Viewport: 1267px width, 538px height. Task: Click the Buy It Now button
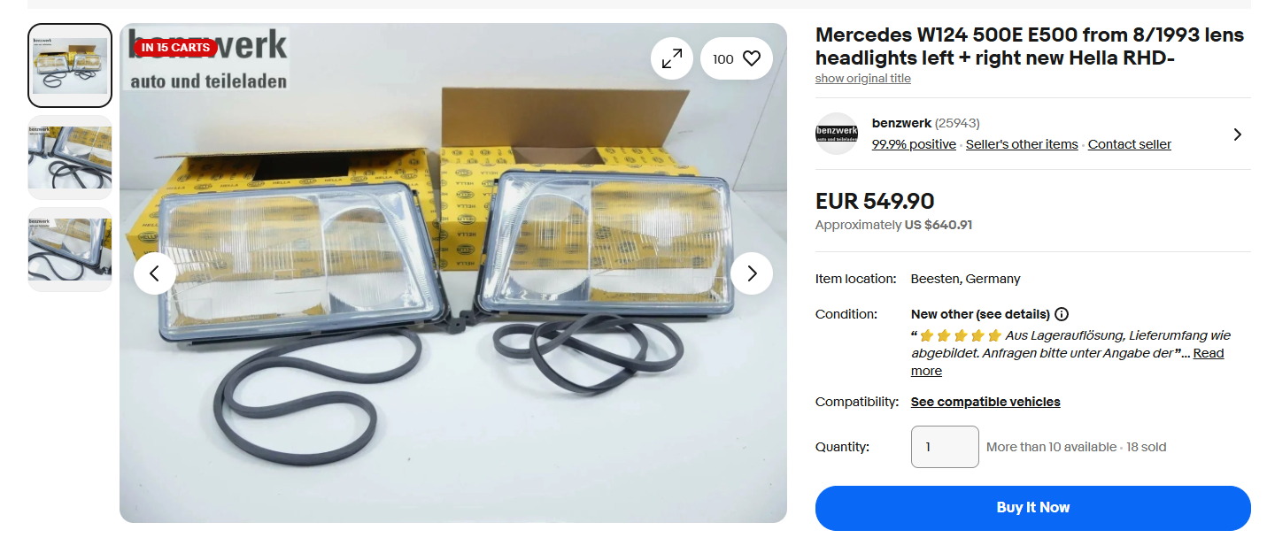coord(1032,508)
